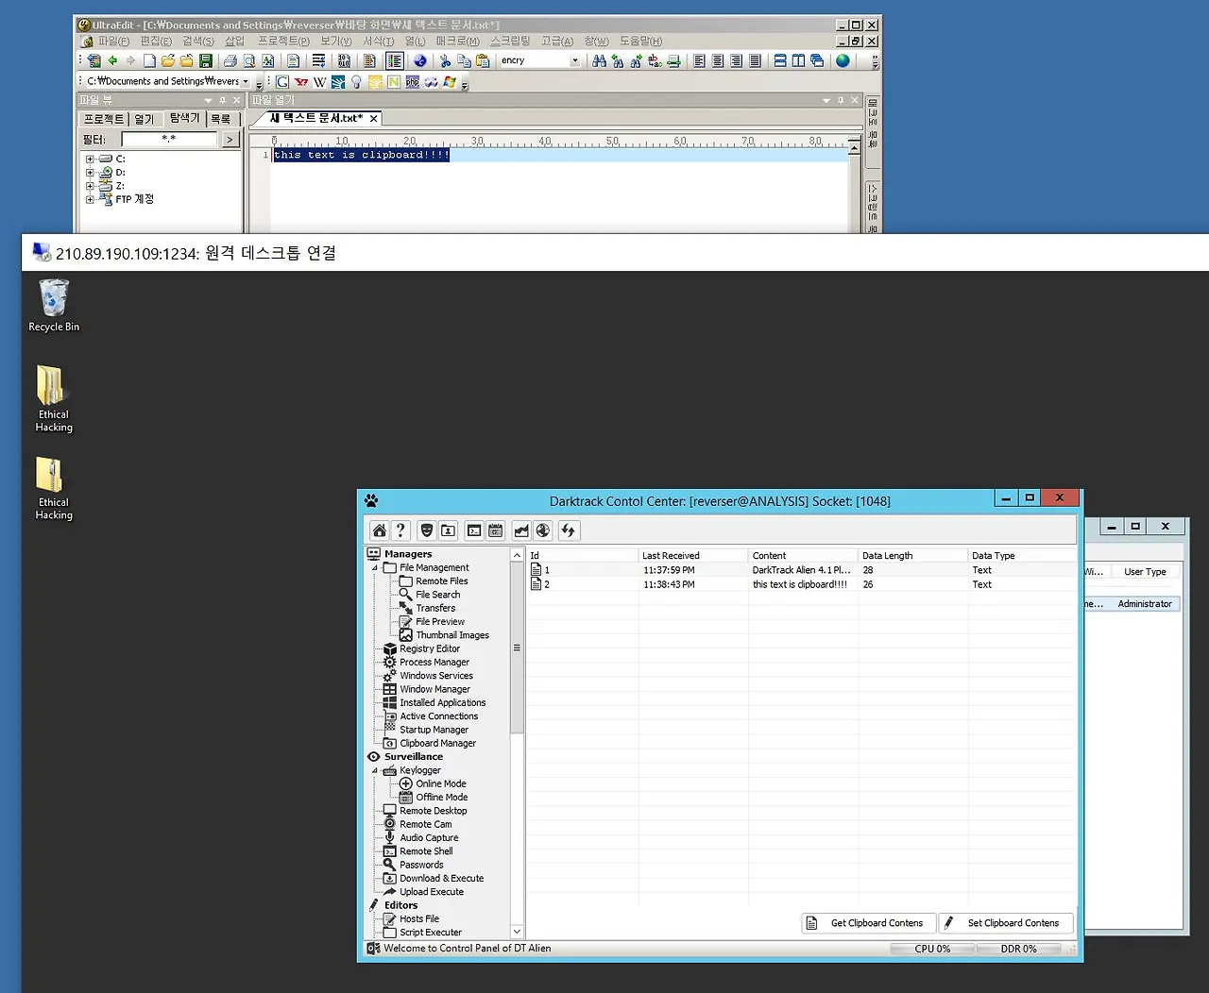The width and height of the screenshot is (1209, 993).
Task: Click the UltraEdit back green arrow icon
Action: [x=112, y=60]
